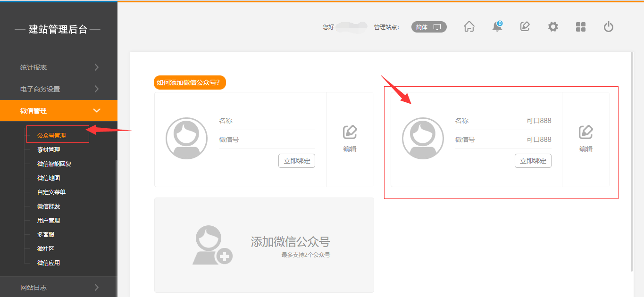Select 公众号管理 in the sidebar

click(x=51, y=135)
